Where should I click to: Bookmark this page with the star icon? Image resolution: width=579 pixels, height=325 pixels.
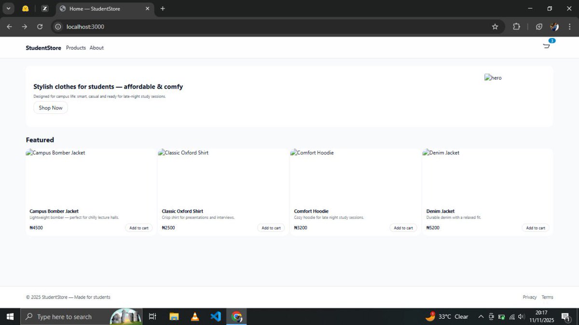tap(495, 27)
